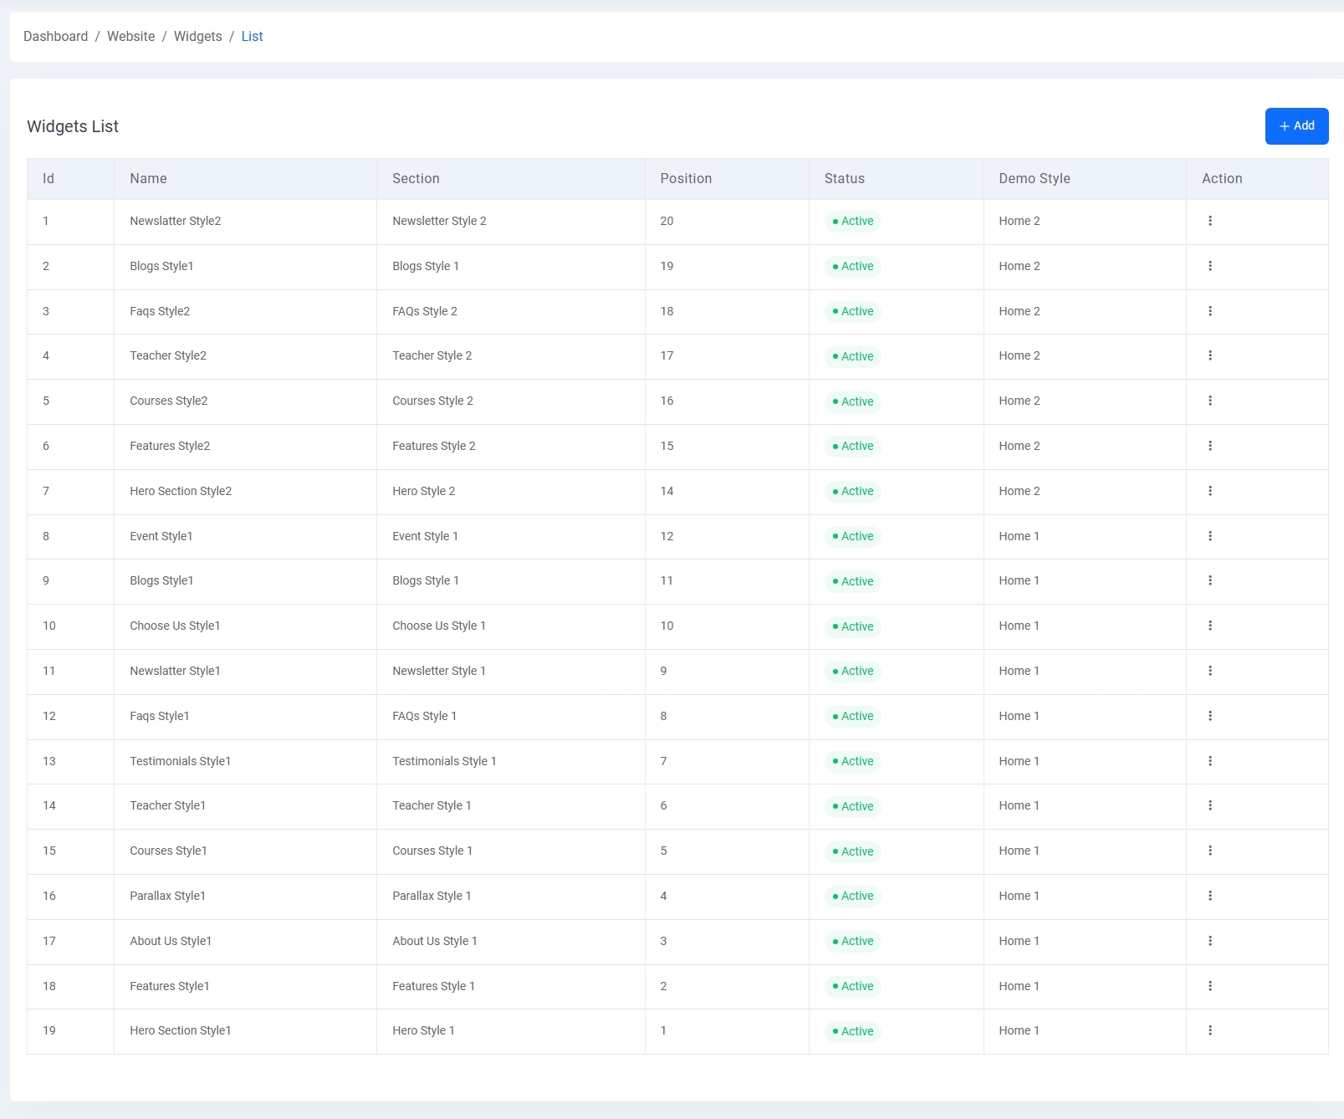Open the Widgets breadcrumb item
The image size is (1344, 1119).
click(197, 36)
